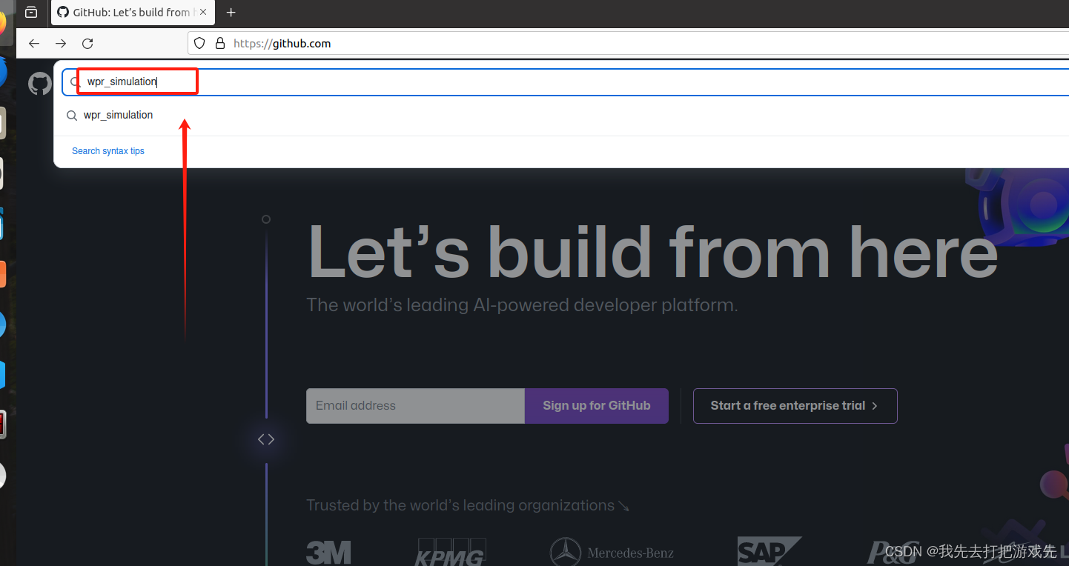Click the Email address input field

415,406
